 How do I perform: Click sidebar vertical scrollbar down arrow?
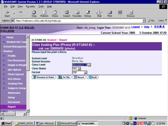click(x=28, y=111)
